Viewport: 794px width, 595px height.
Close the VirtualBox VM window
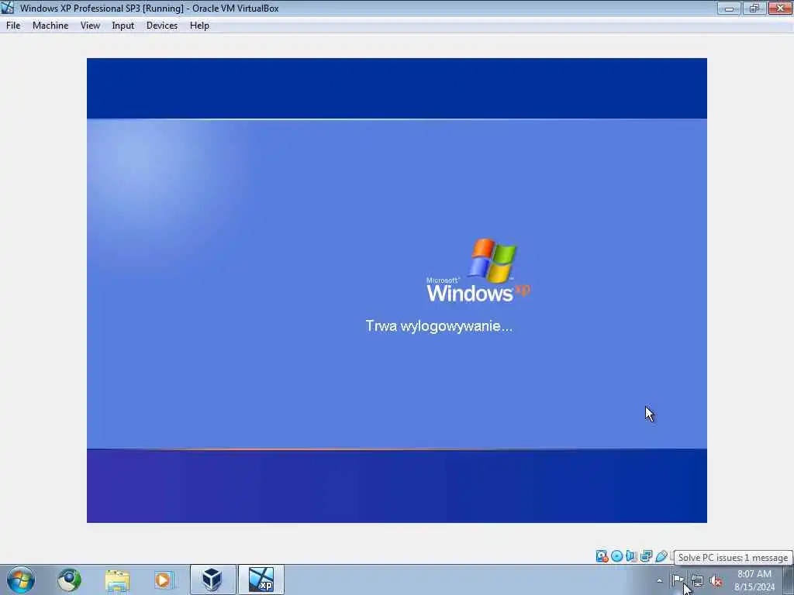click(780, 8)
